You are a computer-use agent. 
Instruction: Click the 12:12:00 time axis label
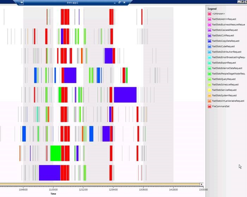click(x=83, y=190)
